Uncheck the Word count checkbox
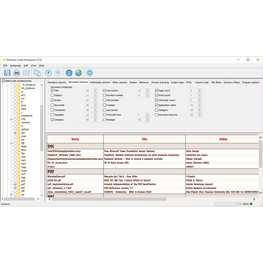This screenshot has width=263, height=263. click(x=157, y=95)
